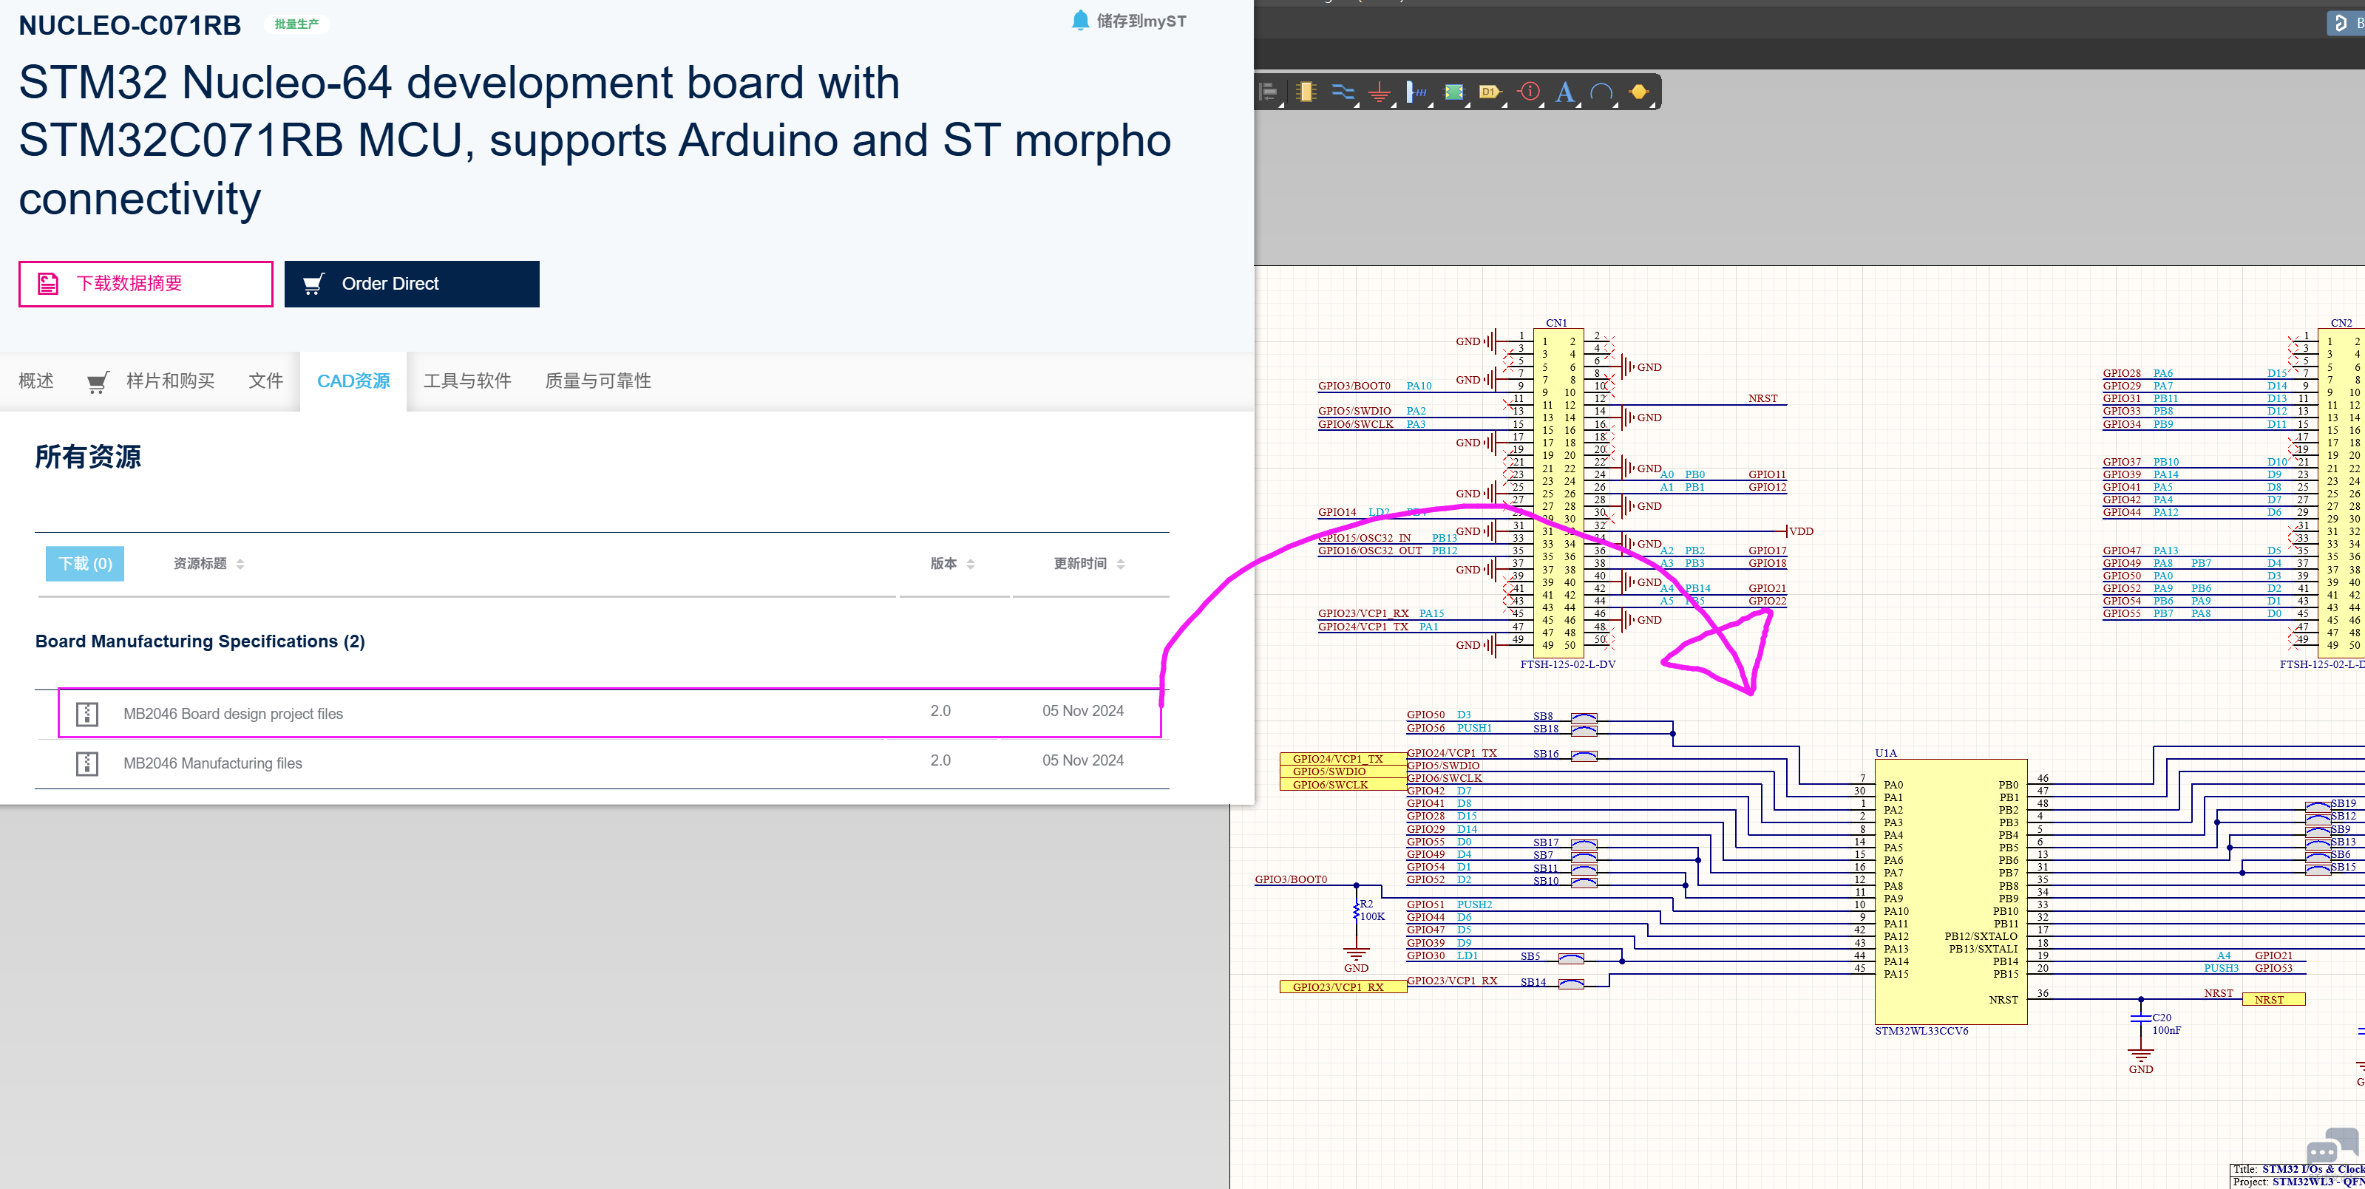
Task: Open the 质量与可靠性 tab
Action: point(597,381)
